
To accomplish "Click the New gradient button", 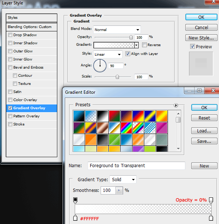I will click(x=204, y=166).
